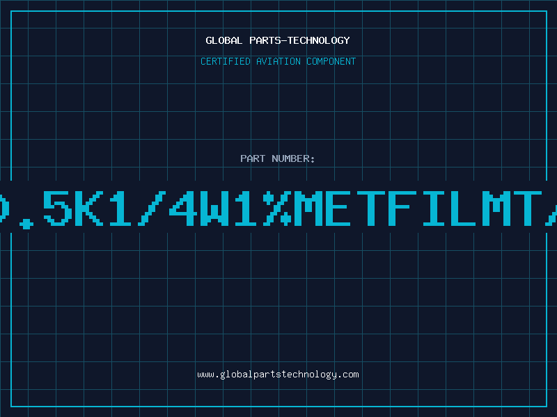The height and width of the screenshot is (417, 557).
Task: Click the PART NUMBER: label
Action: click(278, 158)
